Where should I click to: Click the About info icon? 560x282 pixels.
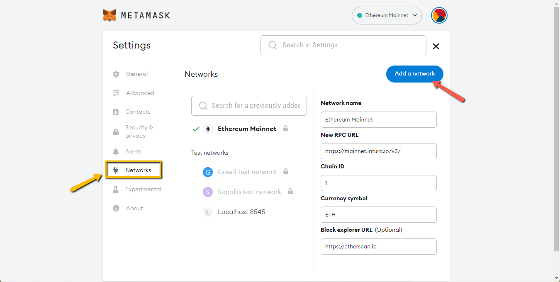click(116, 208)
